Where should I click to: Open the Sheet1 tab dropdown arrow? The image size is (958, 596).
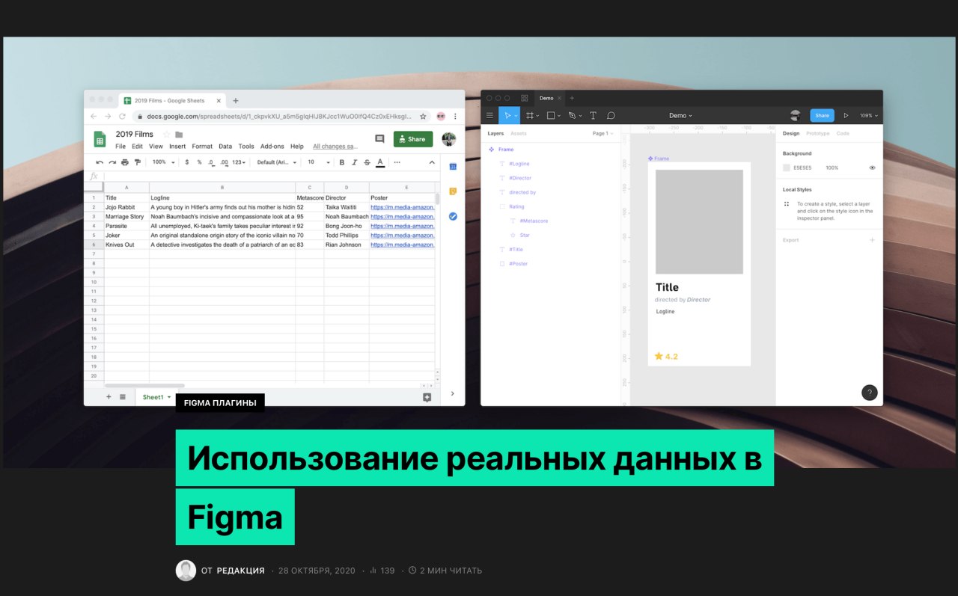[169, 397]
